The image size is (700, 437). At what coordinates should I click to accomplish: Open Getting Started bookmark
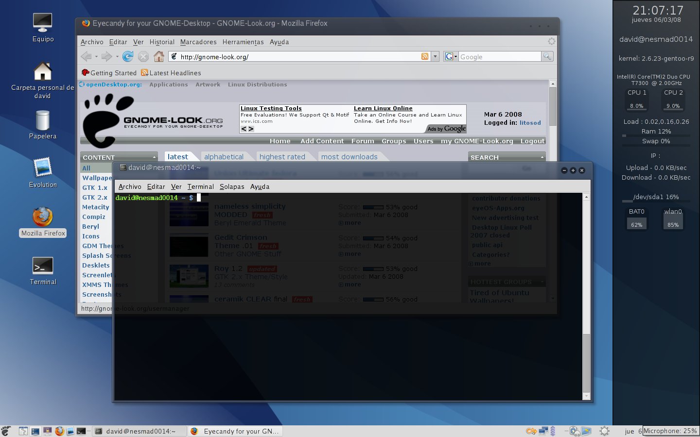109,73
